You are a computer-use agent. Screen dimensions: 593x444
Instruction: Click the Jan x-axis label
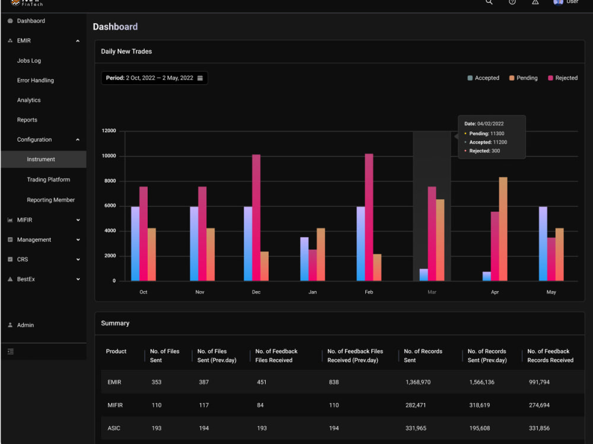313,292
